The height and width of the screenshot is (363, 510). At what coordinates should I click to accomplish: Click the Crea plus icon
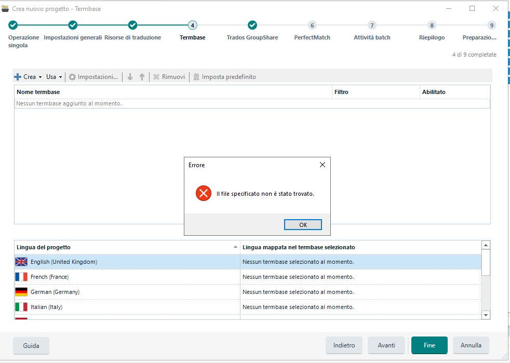(18, 77)
